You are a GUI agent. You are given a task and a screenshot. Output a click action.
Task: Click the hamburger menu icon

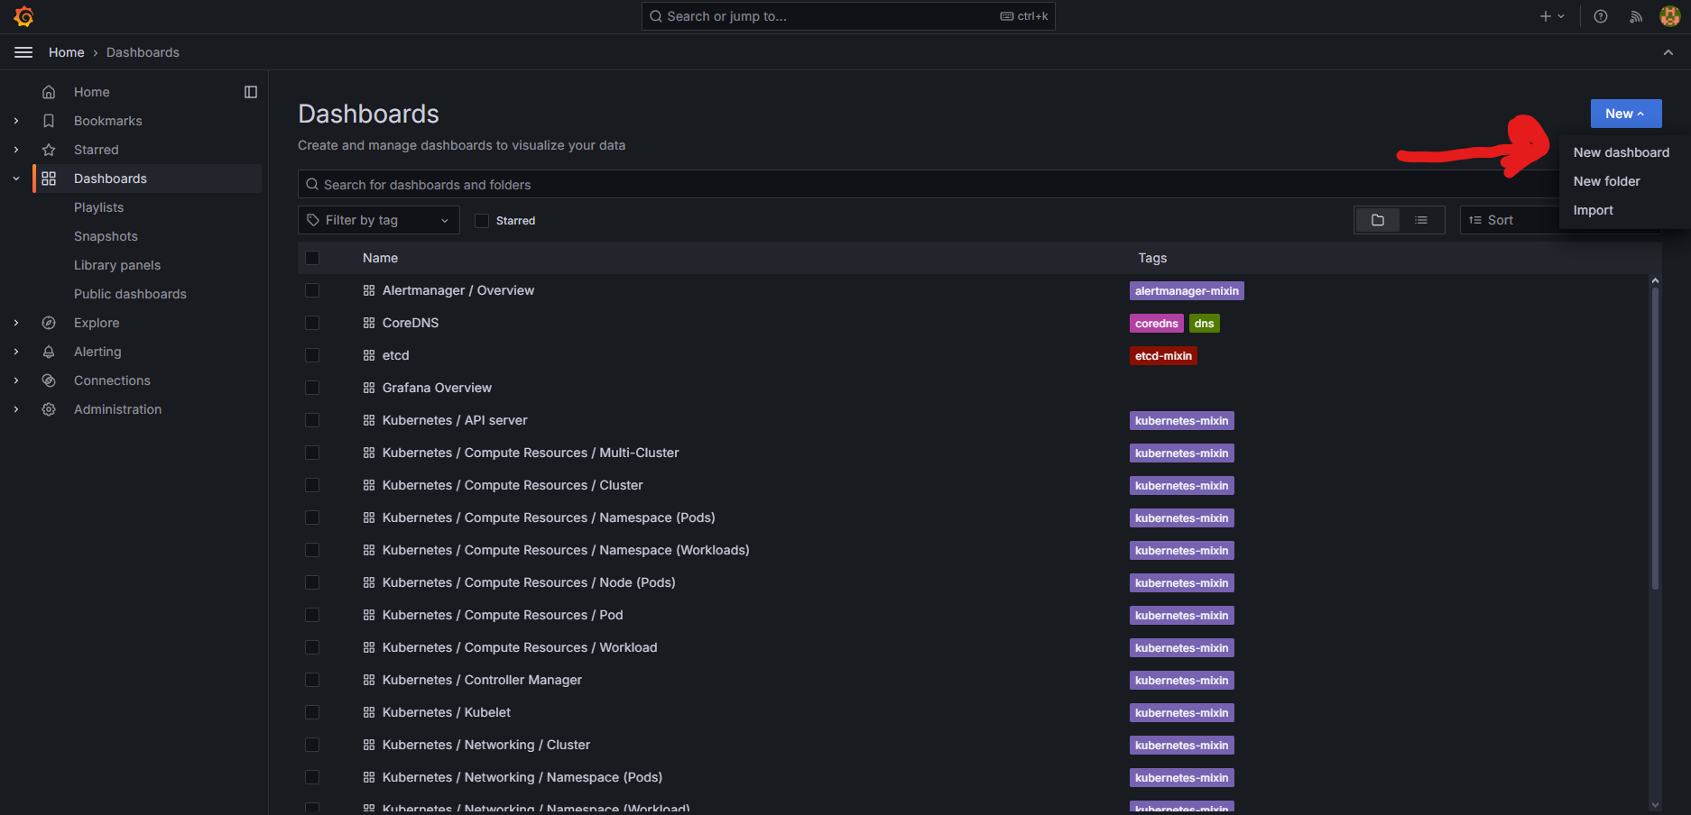23,51
